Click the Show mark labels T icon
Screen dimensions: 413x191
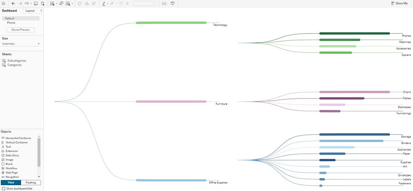point(121,3)
